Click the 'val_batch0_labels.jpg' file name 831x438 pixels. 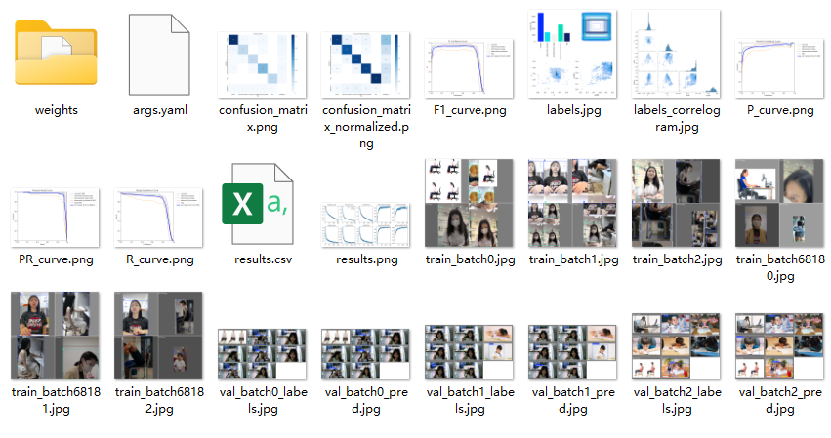(x=263, y=400)
